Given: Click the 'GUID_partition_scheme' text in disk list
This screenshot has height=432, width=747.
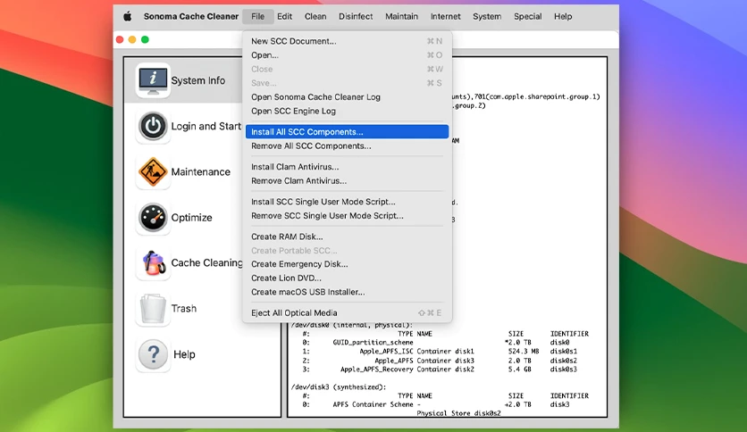Looking at the screenshot, I should [x=373, y=343].
